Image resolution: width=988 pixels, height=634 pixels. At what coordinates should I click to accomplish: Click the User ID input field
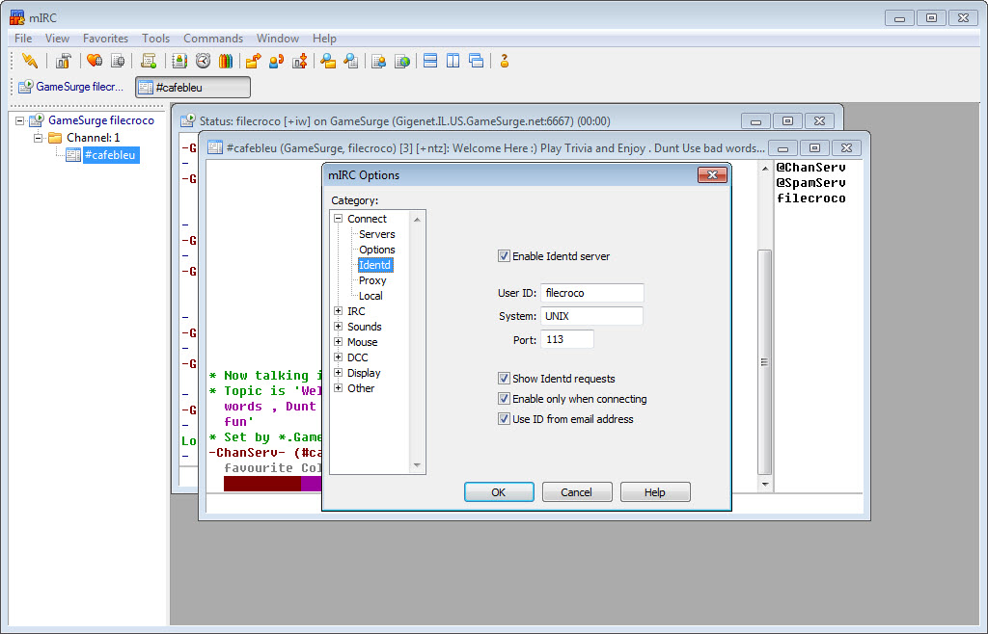point(591,293)
